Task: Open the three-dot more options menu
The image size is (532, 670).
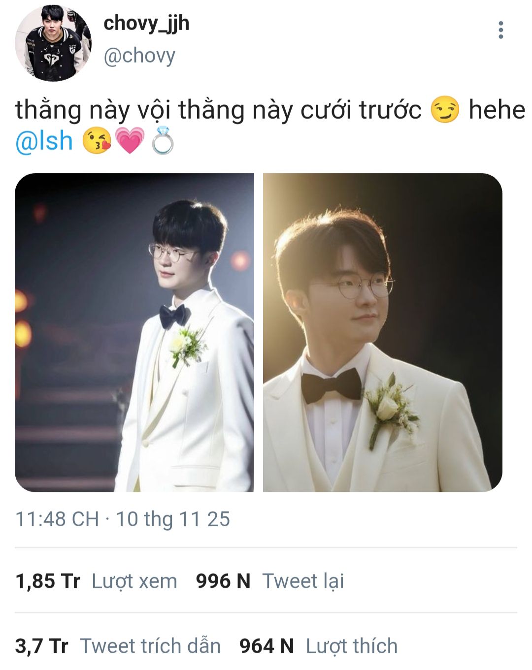Action: 500,30
